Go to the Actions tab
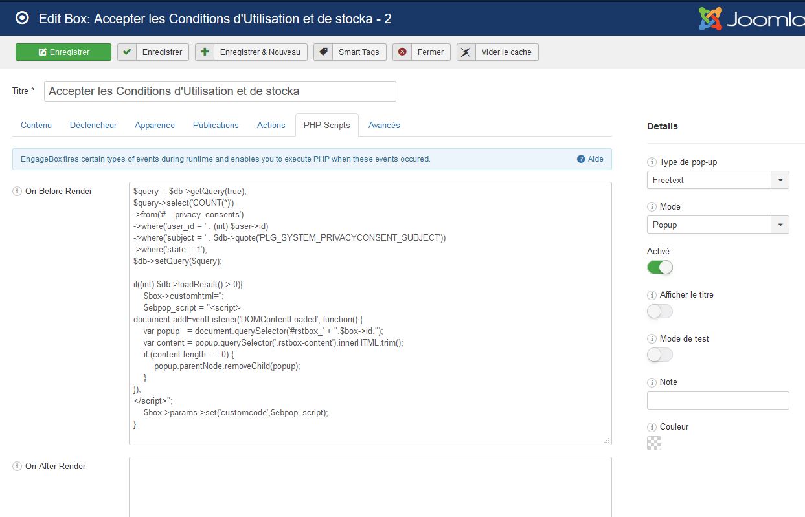Viewport: 805px width, 517px height. coord(271,125)
